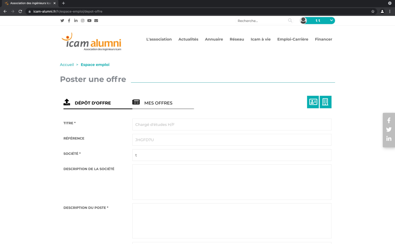The image size is (395, 244).
Task: Share via floating Facebook side button
Action: (389, 121)
